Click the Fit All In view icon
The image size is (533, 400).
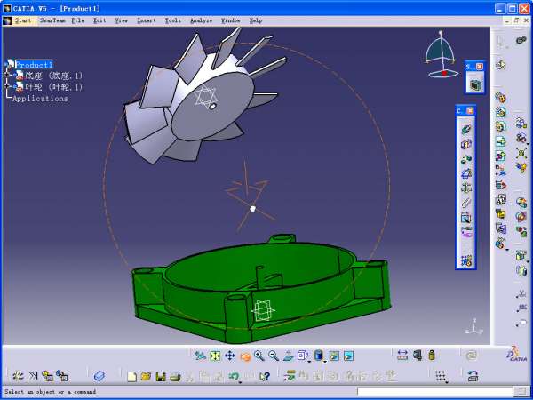click(x=215, y=356)
